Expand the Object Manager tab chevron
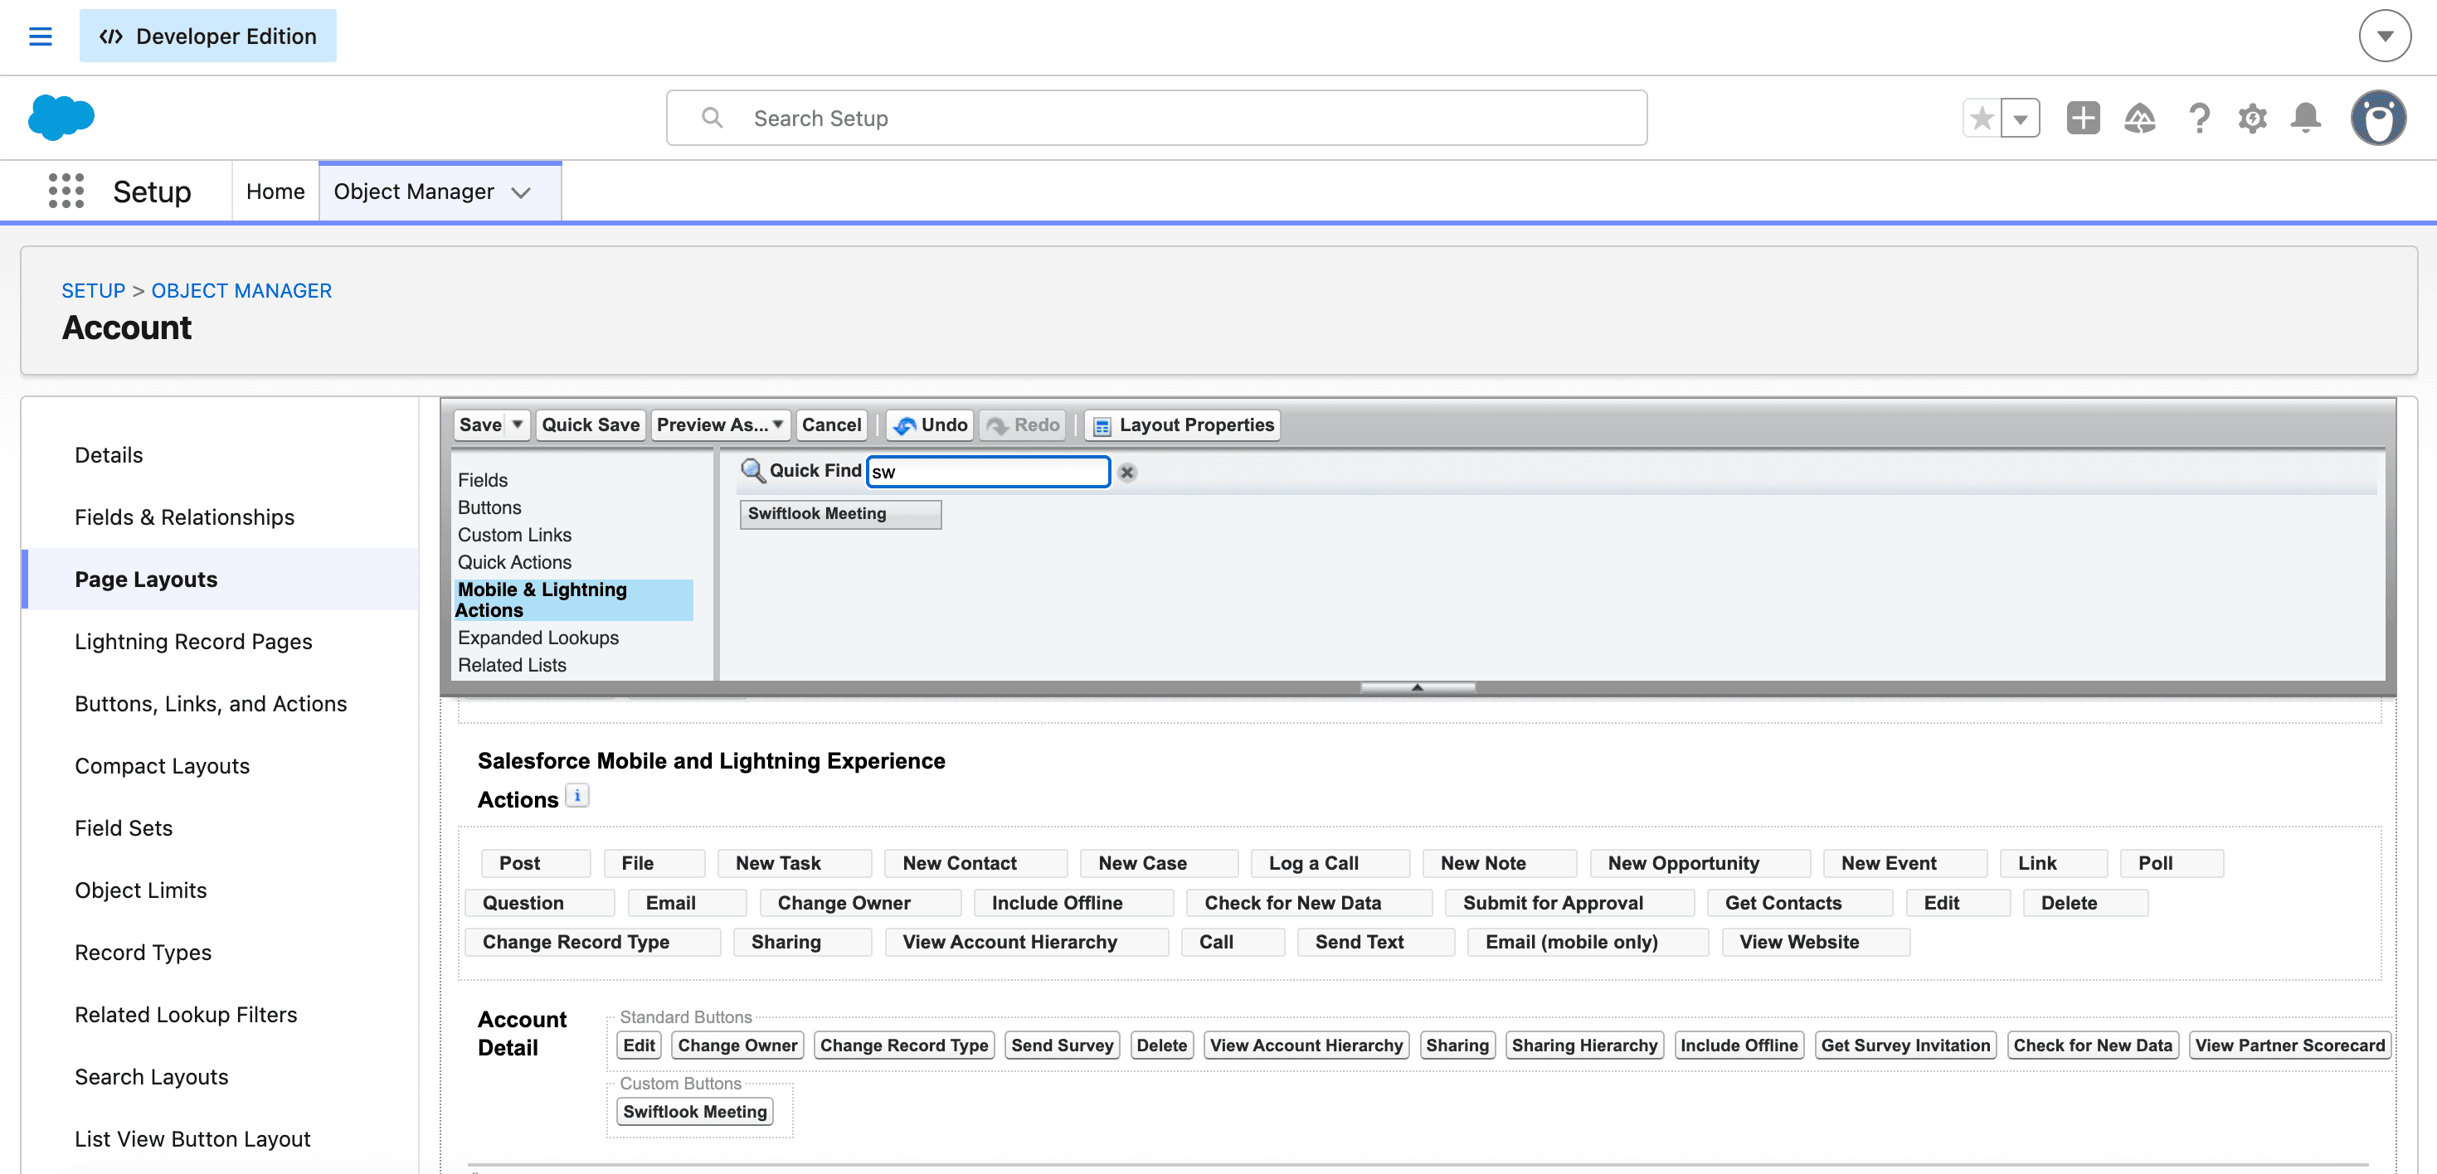 tap(520, 192)
